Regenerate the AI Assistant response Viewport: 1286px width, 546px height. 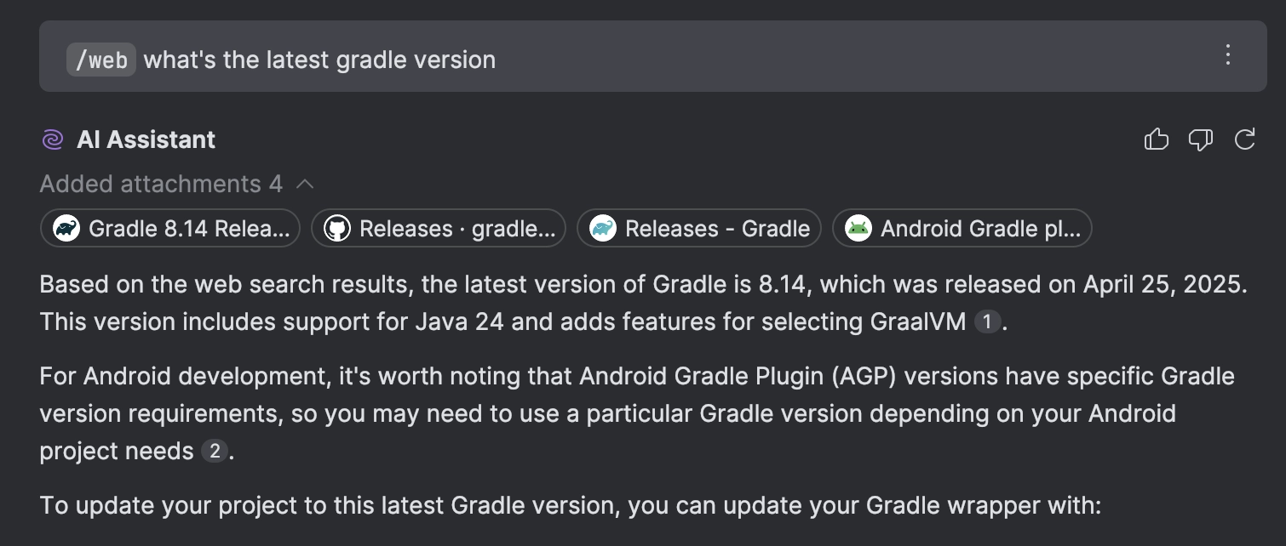click(x=1245, y=139)
